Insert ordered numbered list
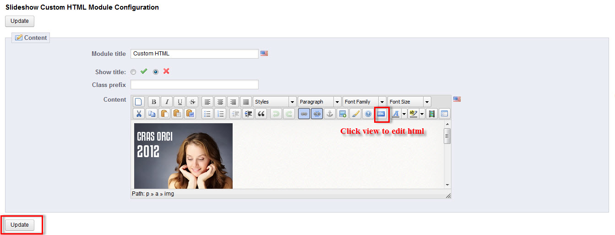615x235 pixels. click(220, 114)
